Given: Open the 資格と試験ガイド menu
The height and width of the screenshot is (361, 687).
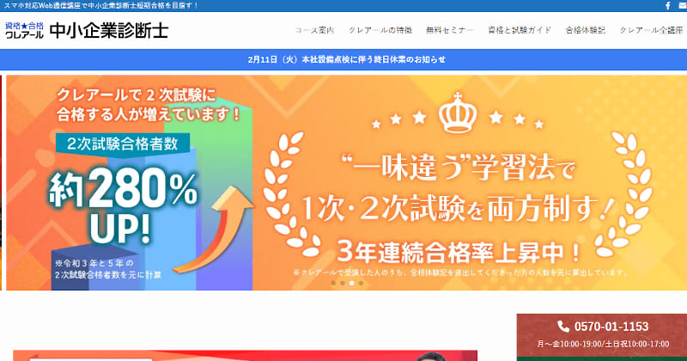Looking at the screenshot, I should (x=520, y=30).
